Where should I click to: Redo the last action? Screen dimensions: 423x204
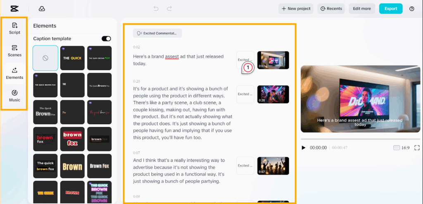169,9
